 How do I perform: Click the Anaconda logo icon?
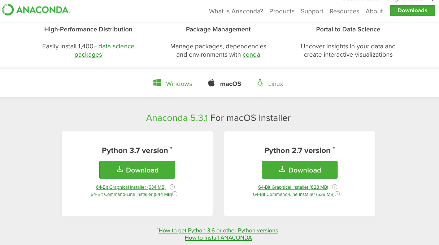point(8,10)
